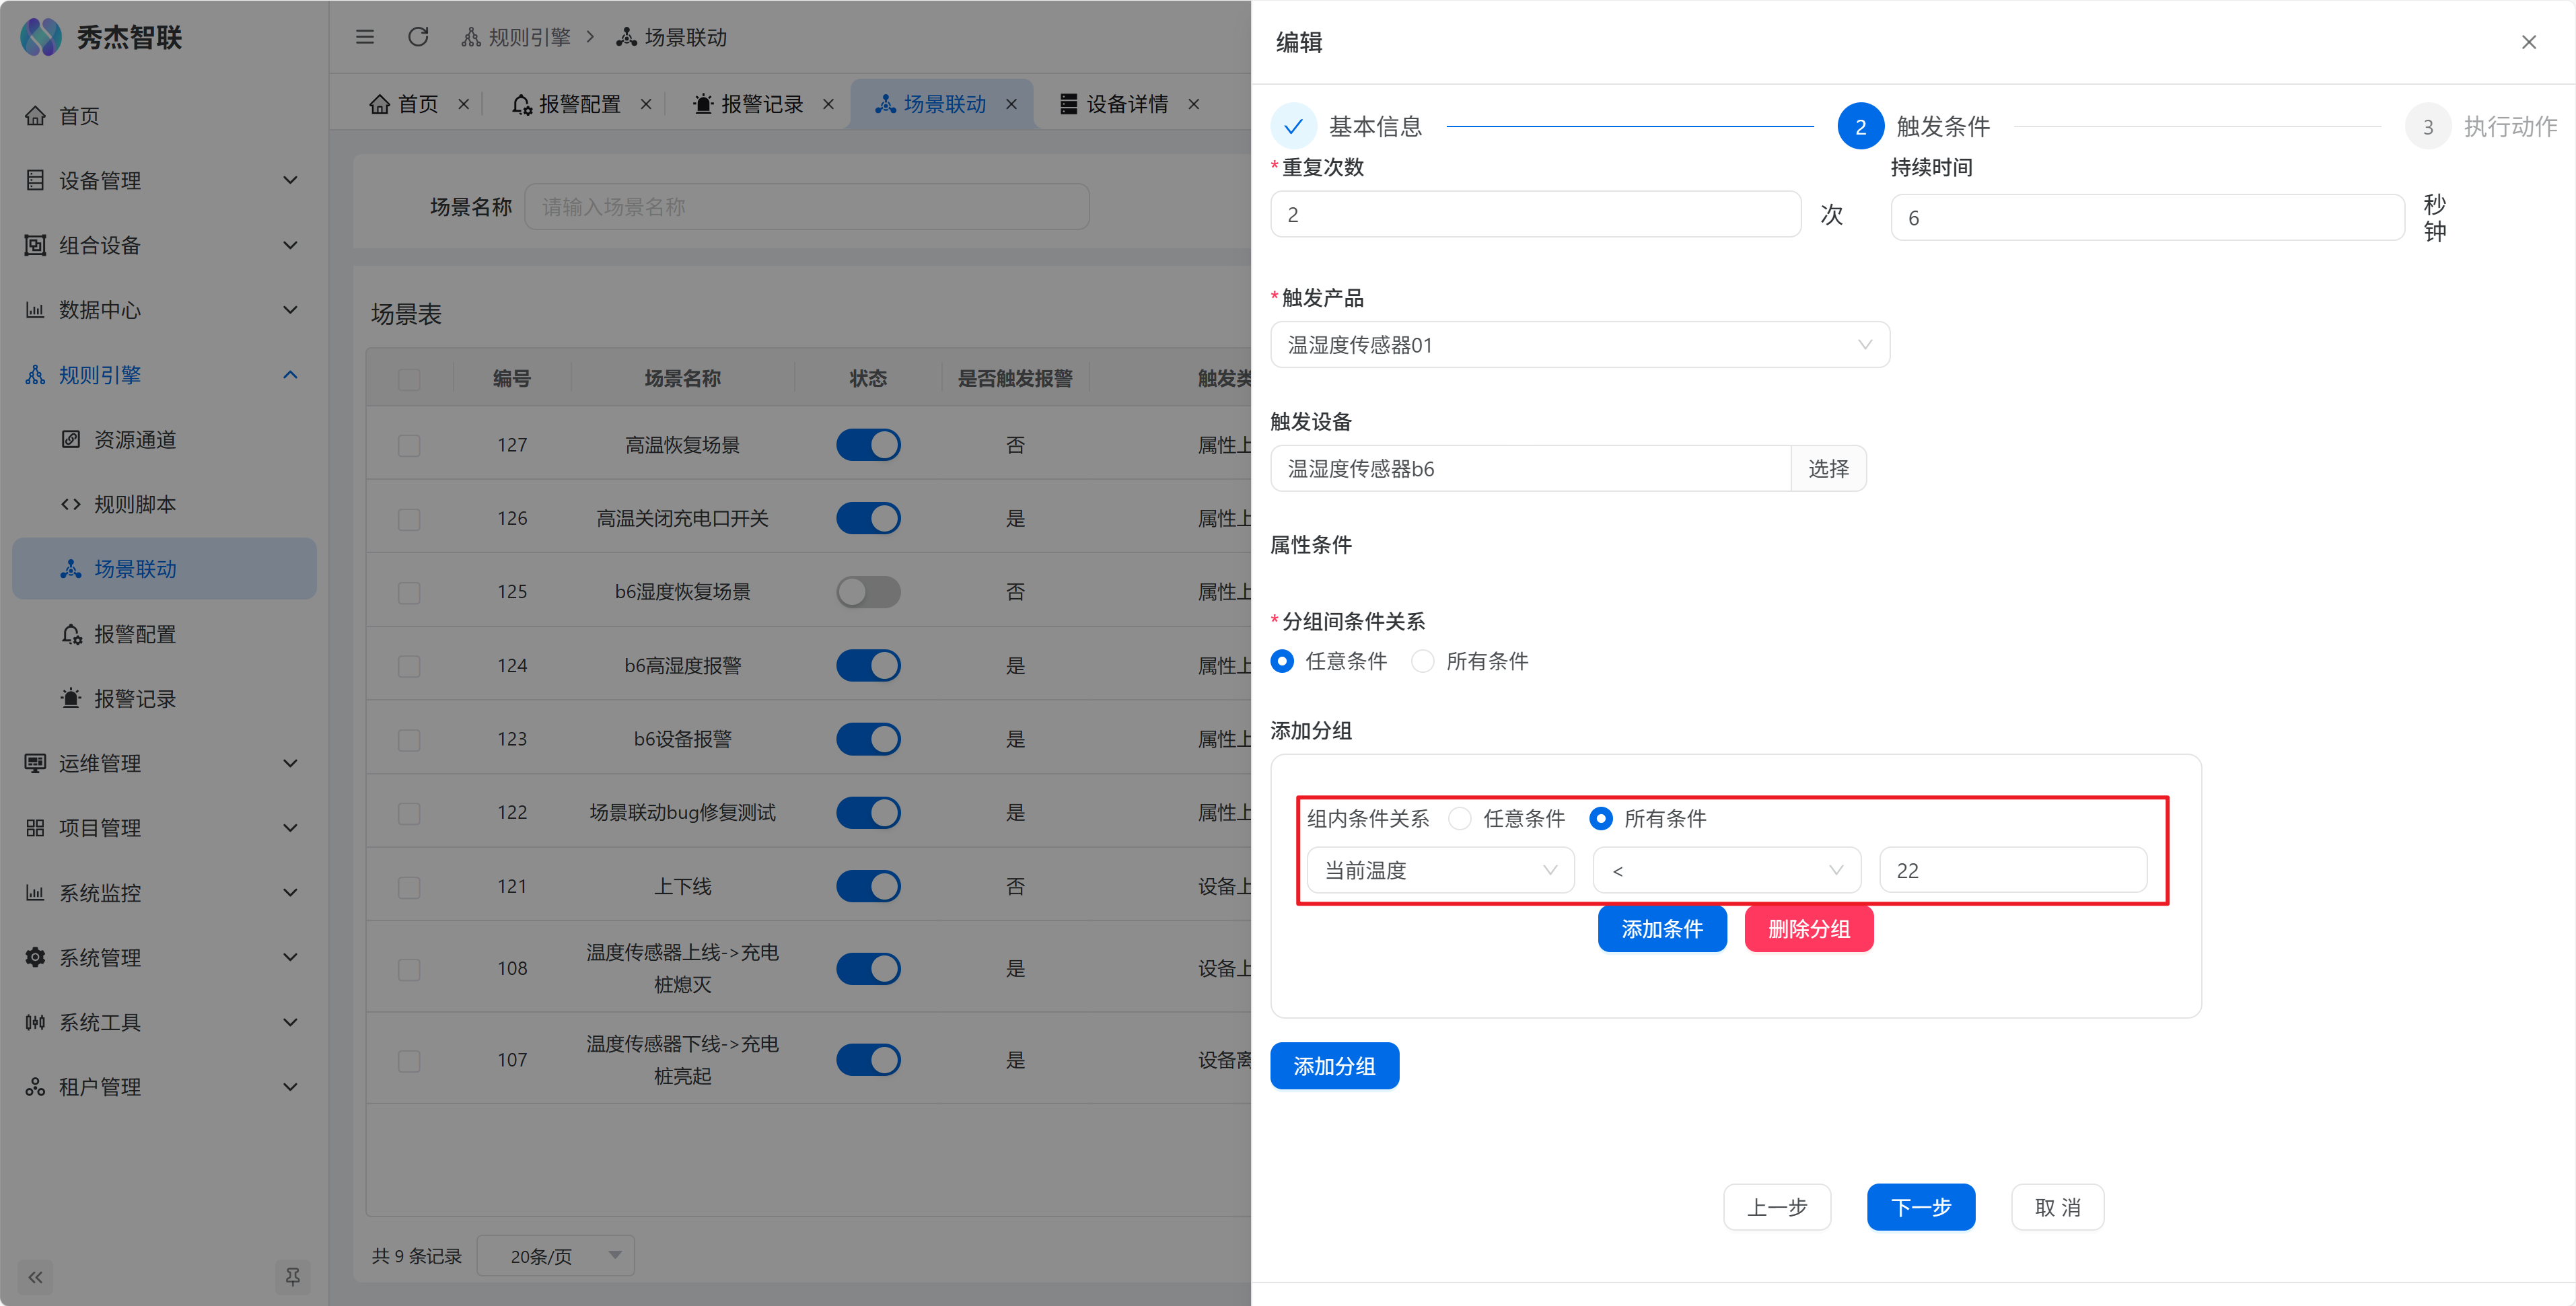Toggle the switch for the b6湿度恢复场景 row
Viewport: 2576px width, 1306px height.
pos(868,592)
